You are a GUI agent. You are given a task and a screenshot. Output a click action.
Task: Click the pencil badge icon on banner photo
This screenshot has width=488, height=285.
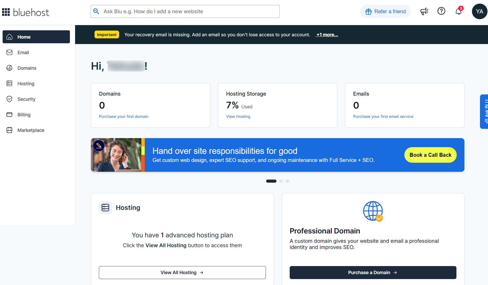click(x=99, y=146)
